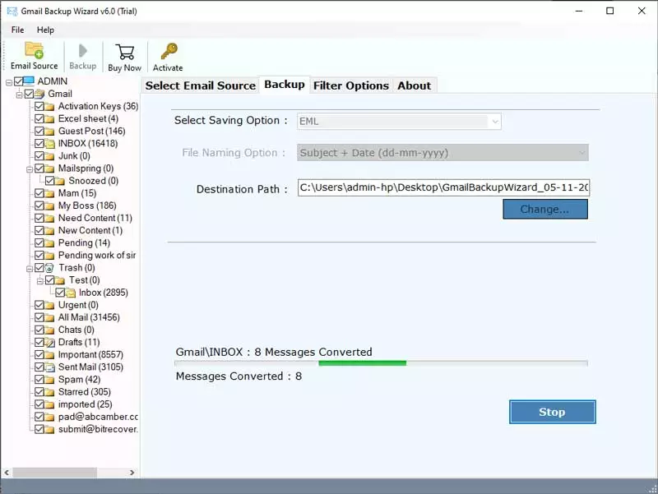Screen dimensions: 658x494
Task: Click the tree scrollbar right arrow
Action: tap(132, 472)
